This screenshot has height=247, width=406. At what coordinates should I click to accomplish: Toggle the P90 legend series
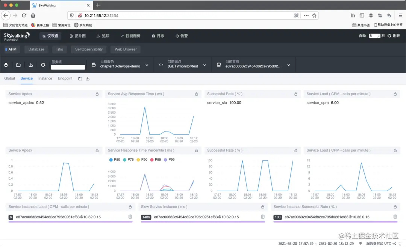142,160
